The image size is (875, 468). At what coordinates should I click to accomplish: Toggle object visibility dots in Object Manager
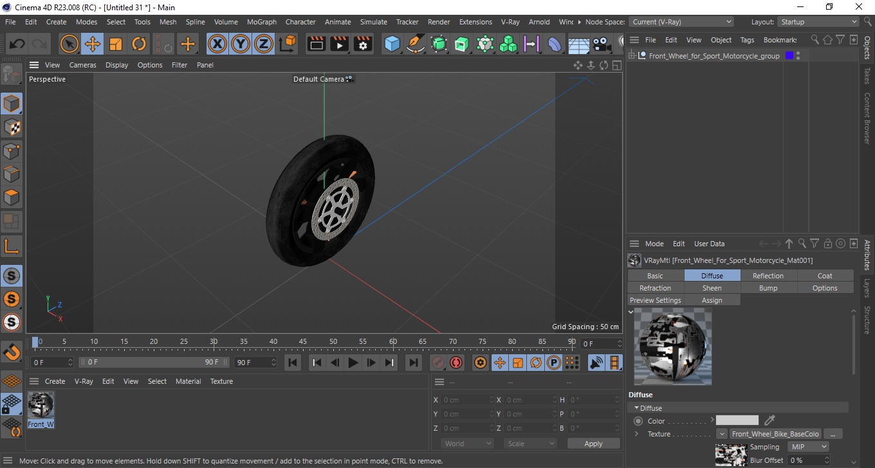pos(798,56)
